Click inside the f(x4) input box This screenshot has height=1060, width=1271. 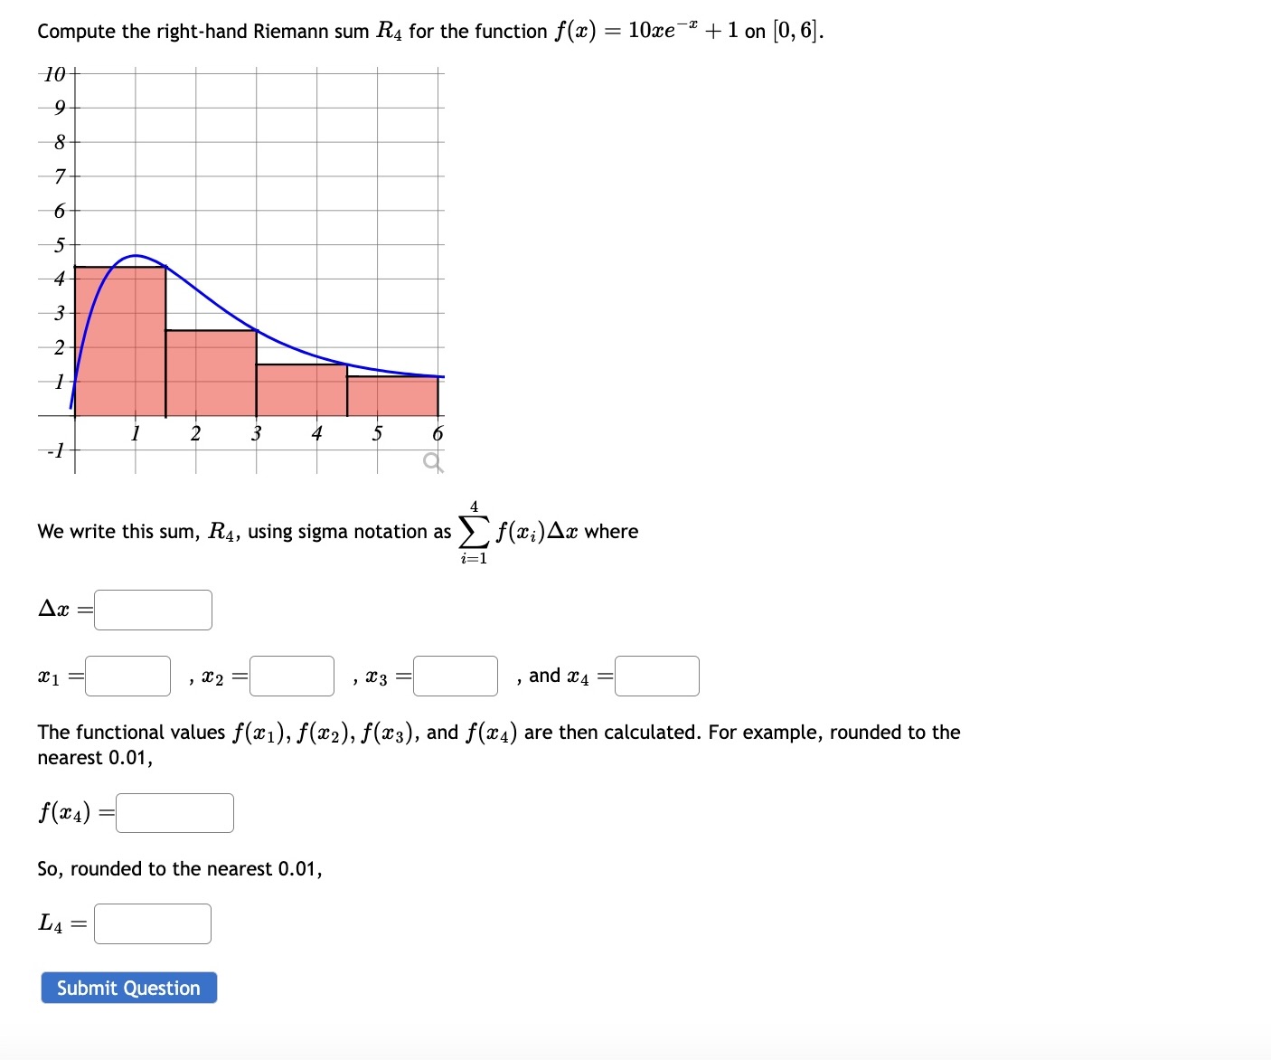pos(174,812)
